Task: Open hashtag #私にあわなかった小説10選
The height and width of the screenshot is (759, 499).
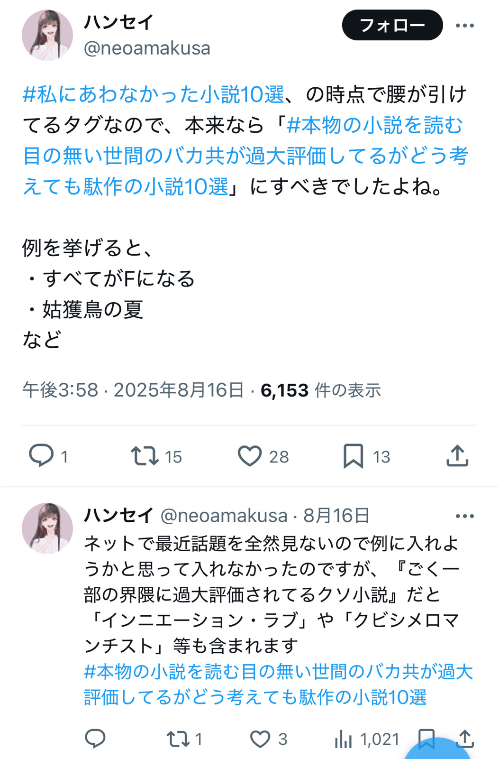Action: (154, 94)
